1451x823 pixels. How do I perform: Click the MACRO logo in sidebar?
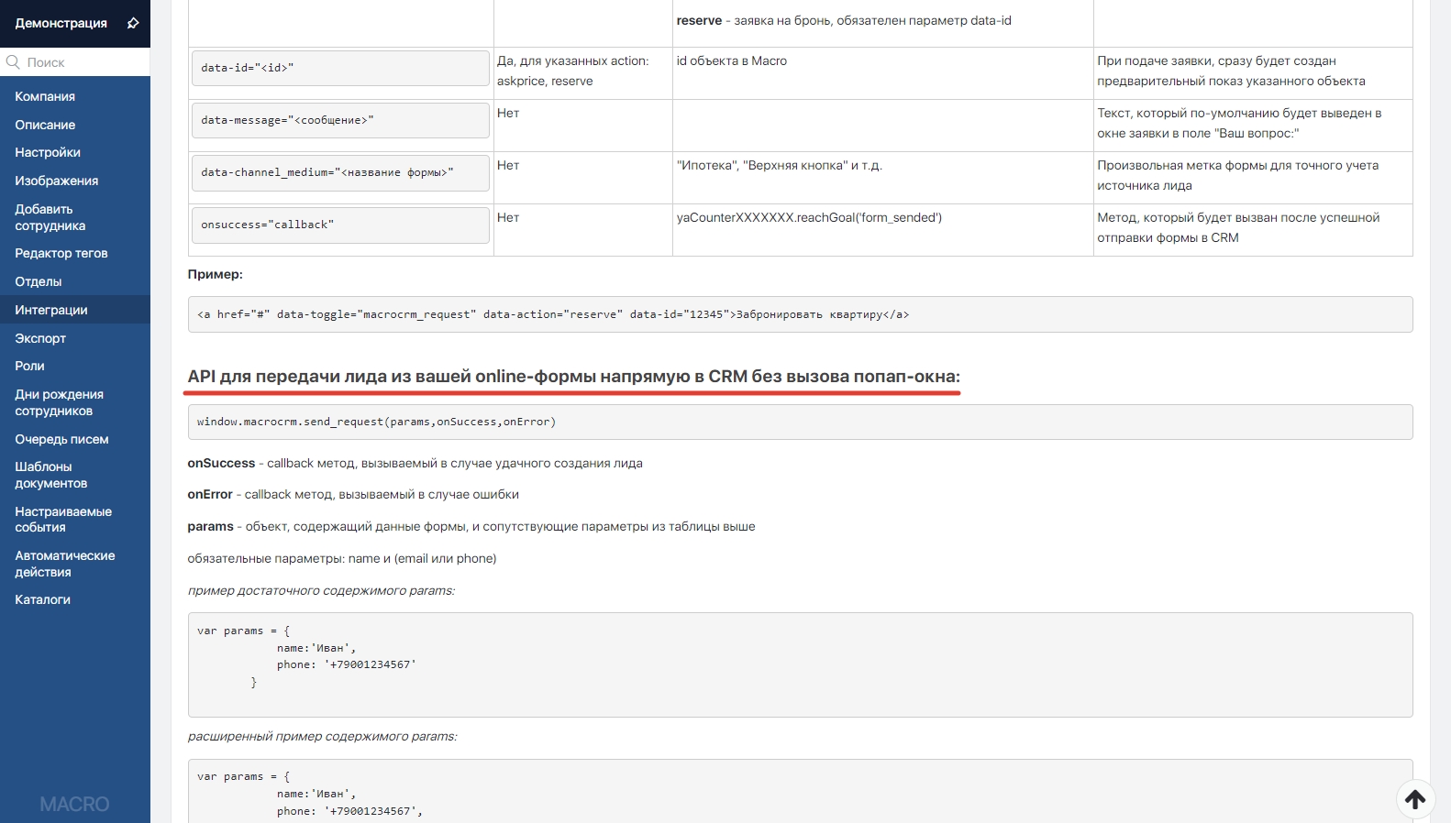coord(74,804)
